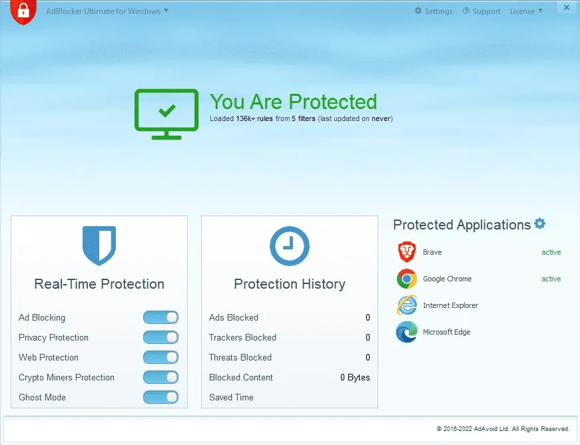
Task: Click the Google Chrome icon
Action: [x=407, y=279]
